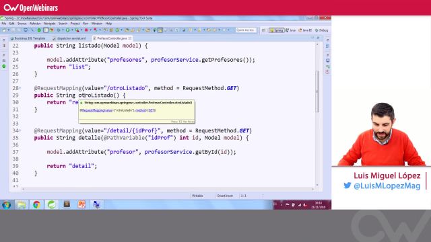
Task: Switch to the Java EE perspective
Action: coord(305,30)
